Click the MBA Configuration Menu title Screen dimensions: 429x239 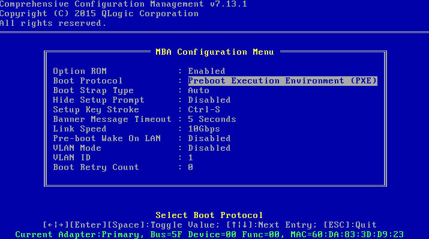215,52
